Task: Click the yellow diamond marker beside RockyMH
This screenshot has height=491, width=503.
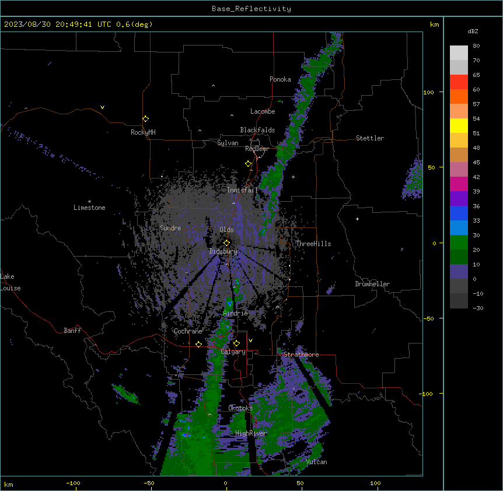Action: pyautogui.click(x=146, y=119)
